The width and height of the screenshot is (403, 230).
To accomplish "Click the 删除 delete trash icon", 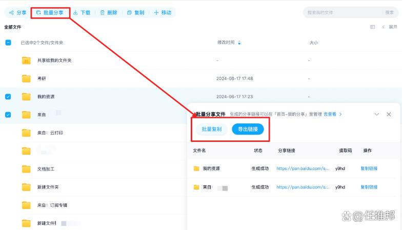I will click(108, 12).
